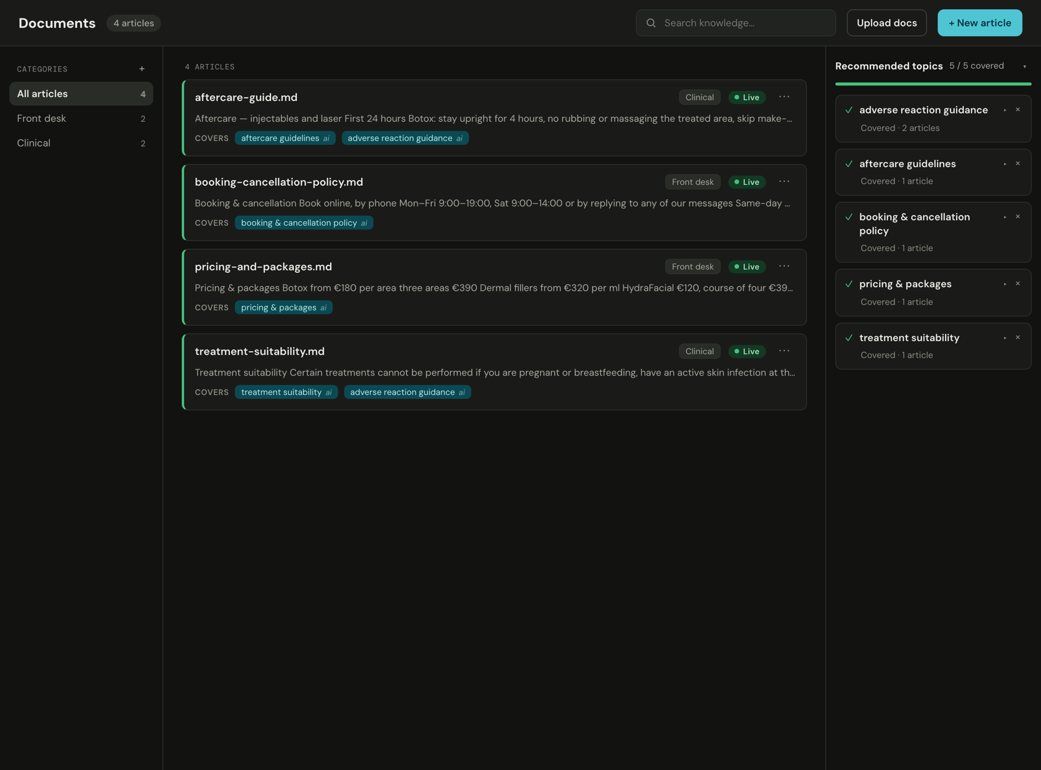Click Live status on aftercare-guide.md
Screen dimensions: 1041x770
747,97
